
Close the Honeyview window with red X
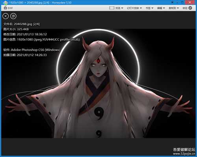190,2
